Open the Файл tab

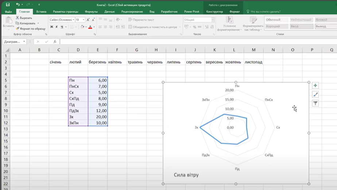coord(8,12)
